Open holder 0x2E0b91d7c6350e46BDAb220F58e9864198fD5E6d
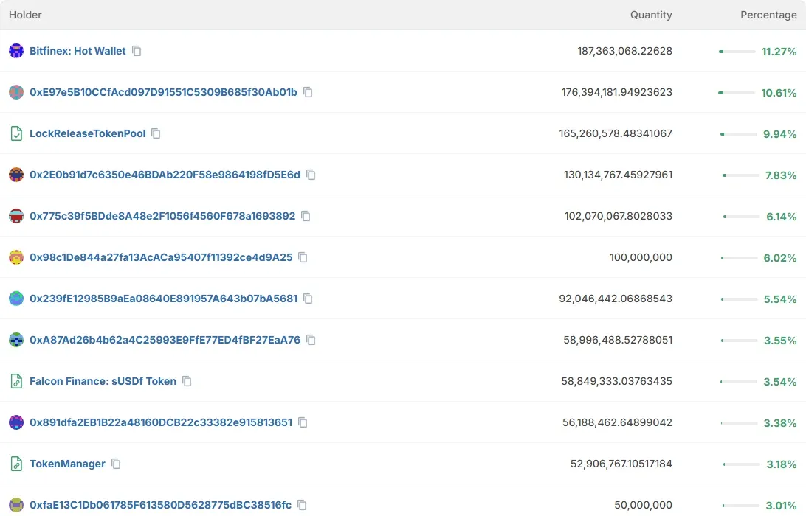Screen dimensions: 806x516 pyautogui.click(x=165, y=175)
